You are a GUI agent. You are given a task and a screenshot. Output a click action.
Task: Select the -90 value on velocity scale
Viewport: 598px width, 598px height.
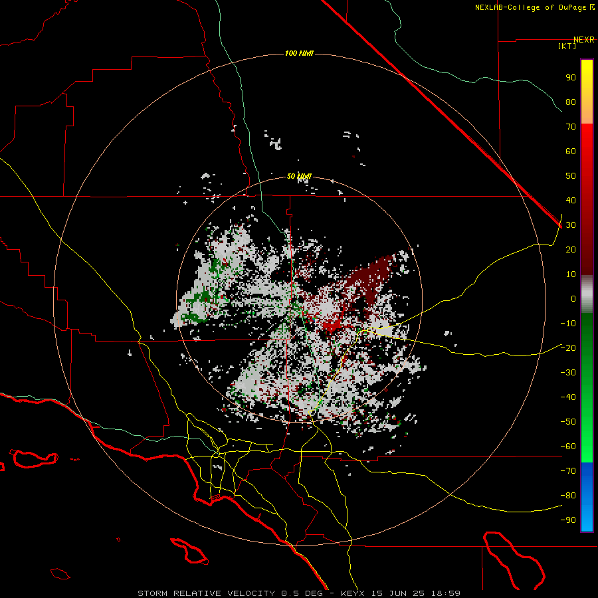568,520
